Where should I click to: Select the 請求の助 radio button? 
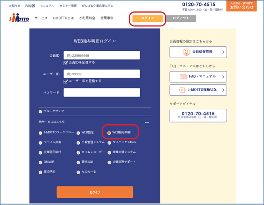(78, 162)
